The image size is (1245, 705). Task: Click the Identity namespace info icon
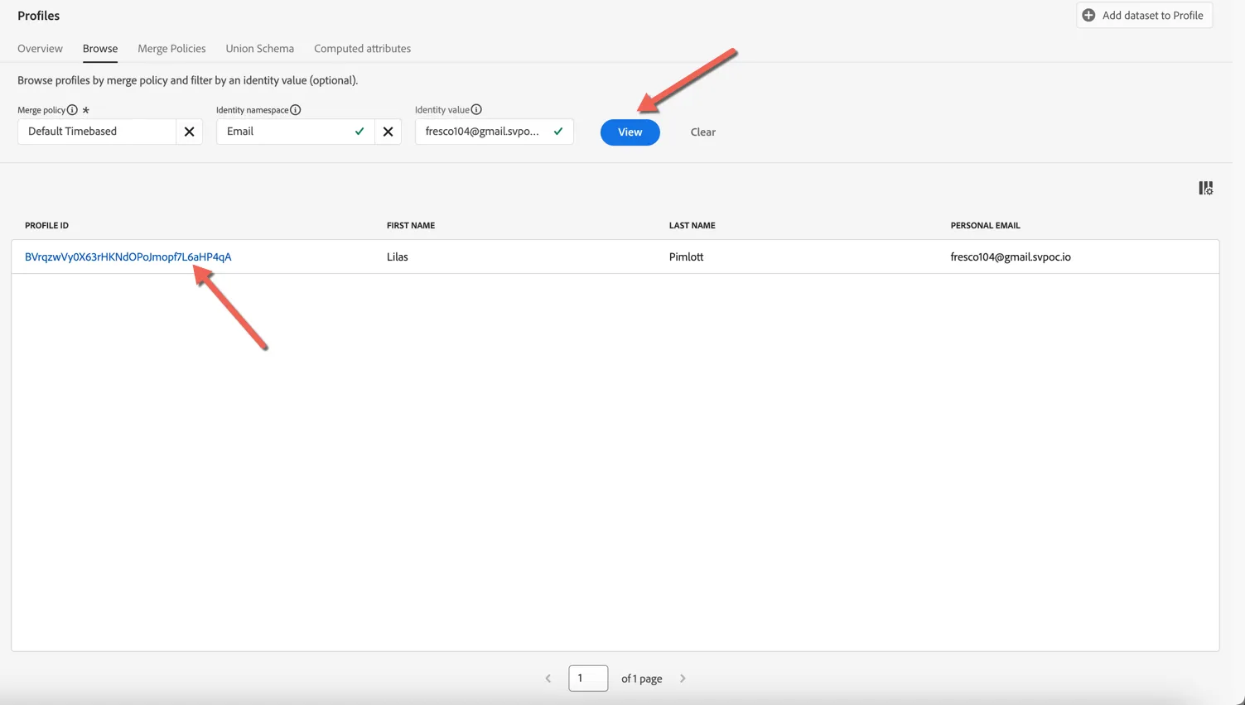coord(296,110)
